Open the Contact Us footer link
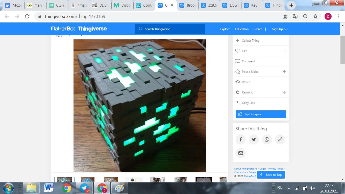Image resolution: width=345 pixels, height=194 pixels. (240, 173)
